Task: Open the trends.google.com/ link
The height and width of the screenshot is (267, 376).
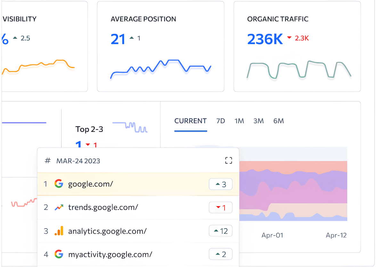Action: pos(103,207)
